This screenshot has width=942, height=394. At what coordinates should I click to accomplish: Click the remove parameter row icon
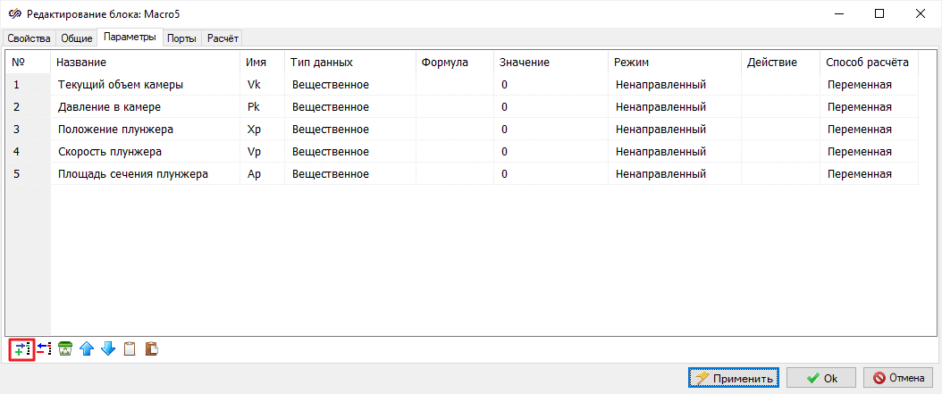[44, 349]
